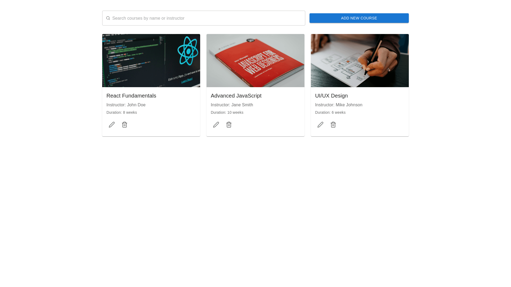
Task: Click the Duration: 10 weeks label
Action: 227,112
